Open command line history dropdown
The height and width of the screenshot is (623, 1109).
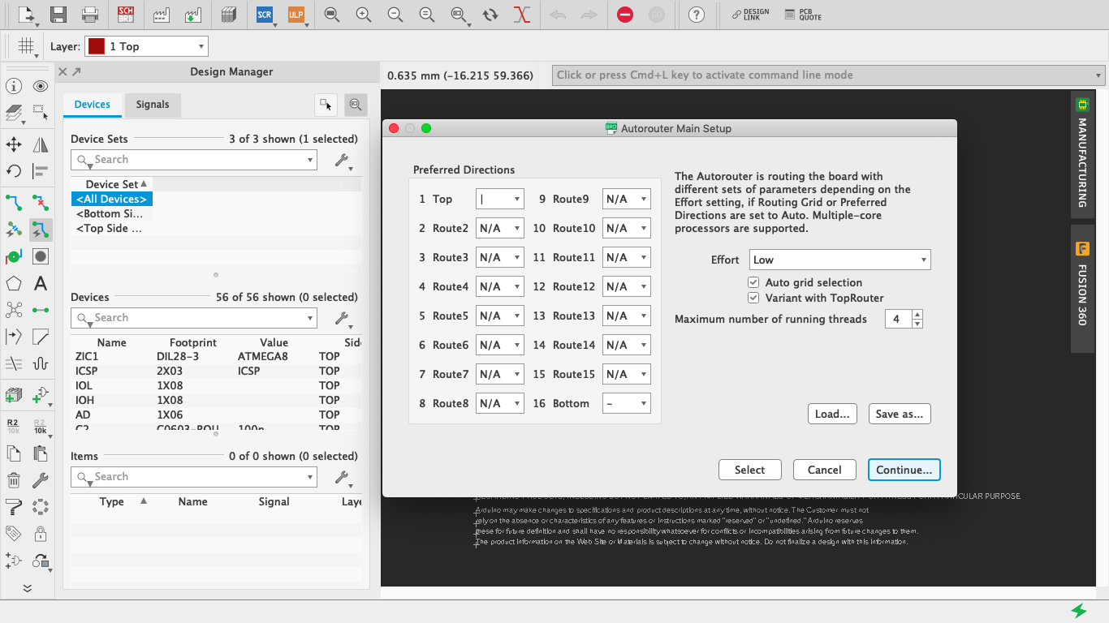click(x=1098, y=75)
